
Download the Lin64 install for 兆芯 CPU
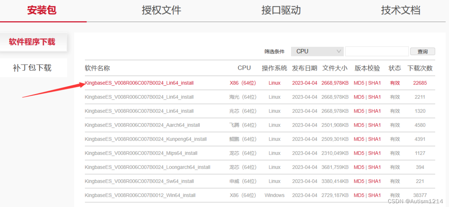click(x=139, y=111)
